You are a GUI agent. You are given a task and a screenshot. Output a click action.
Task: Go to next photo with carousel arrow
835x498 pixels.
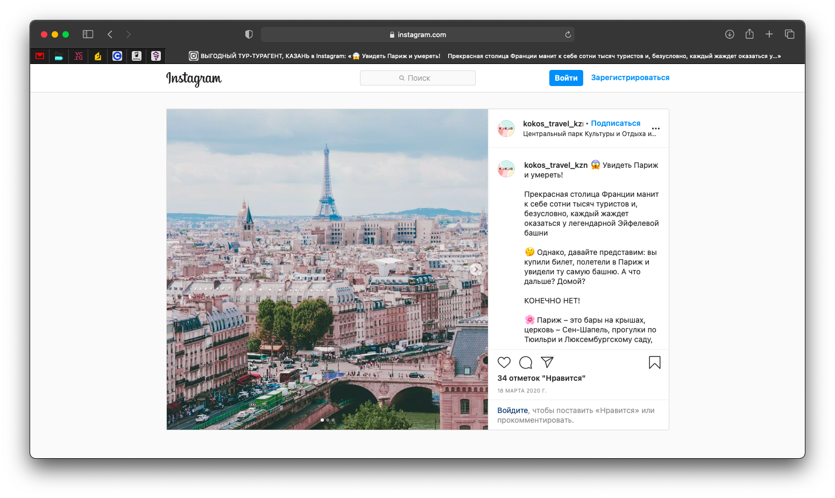[x=476, y=269]
